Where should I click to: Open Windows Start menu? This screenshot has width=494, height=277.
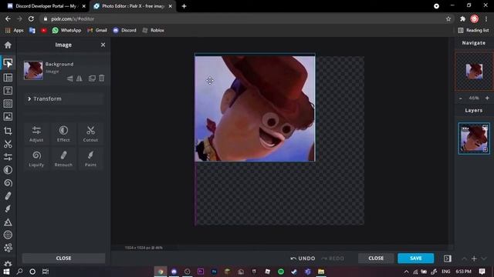point(6,272)
